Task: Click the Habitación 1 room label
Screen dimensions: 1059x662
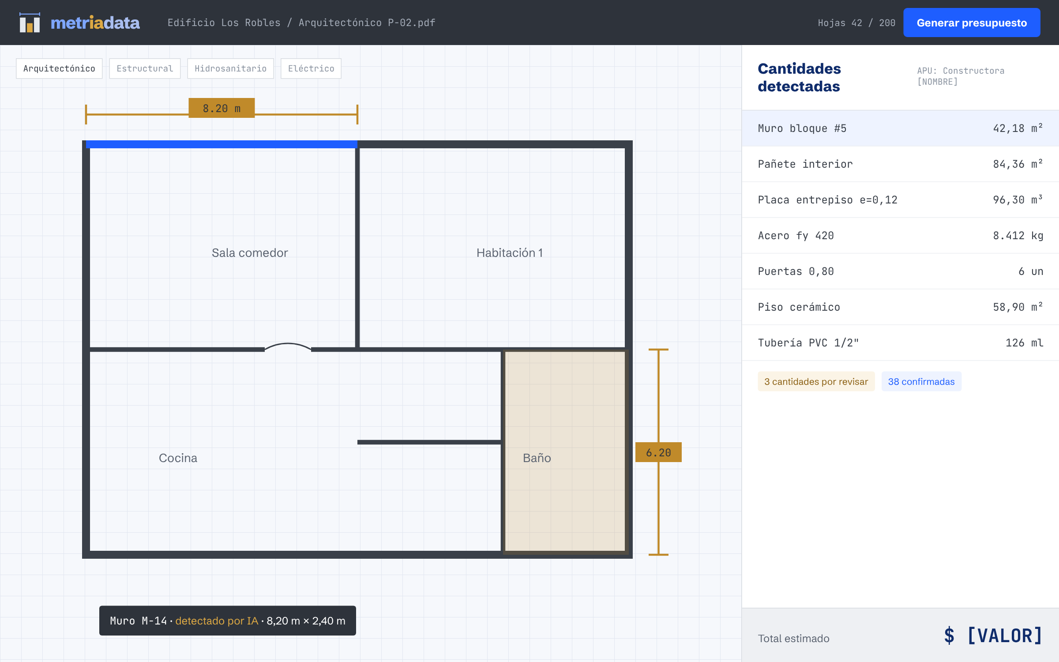Action: click(x=510, y=253)
